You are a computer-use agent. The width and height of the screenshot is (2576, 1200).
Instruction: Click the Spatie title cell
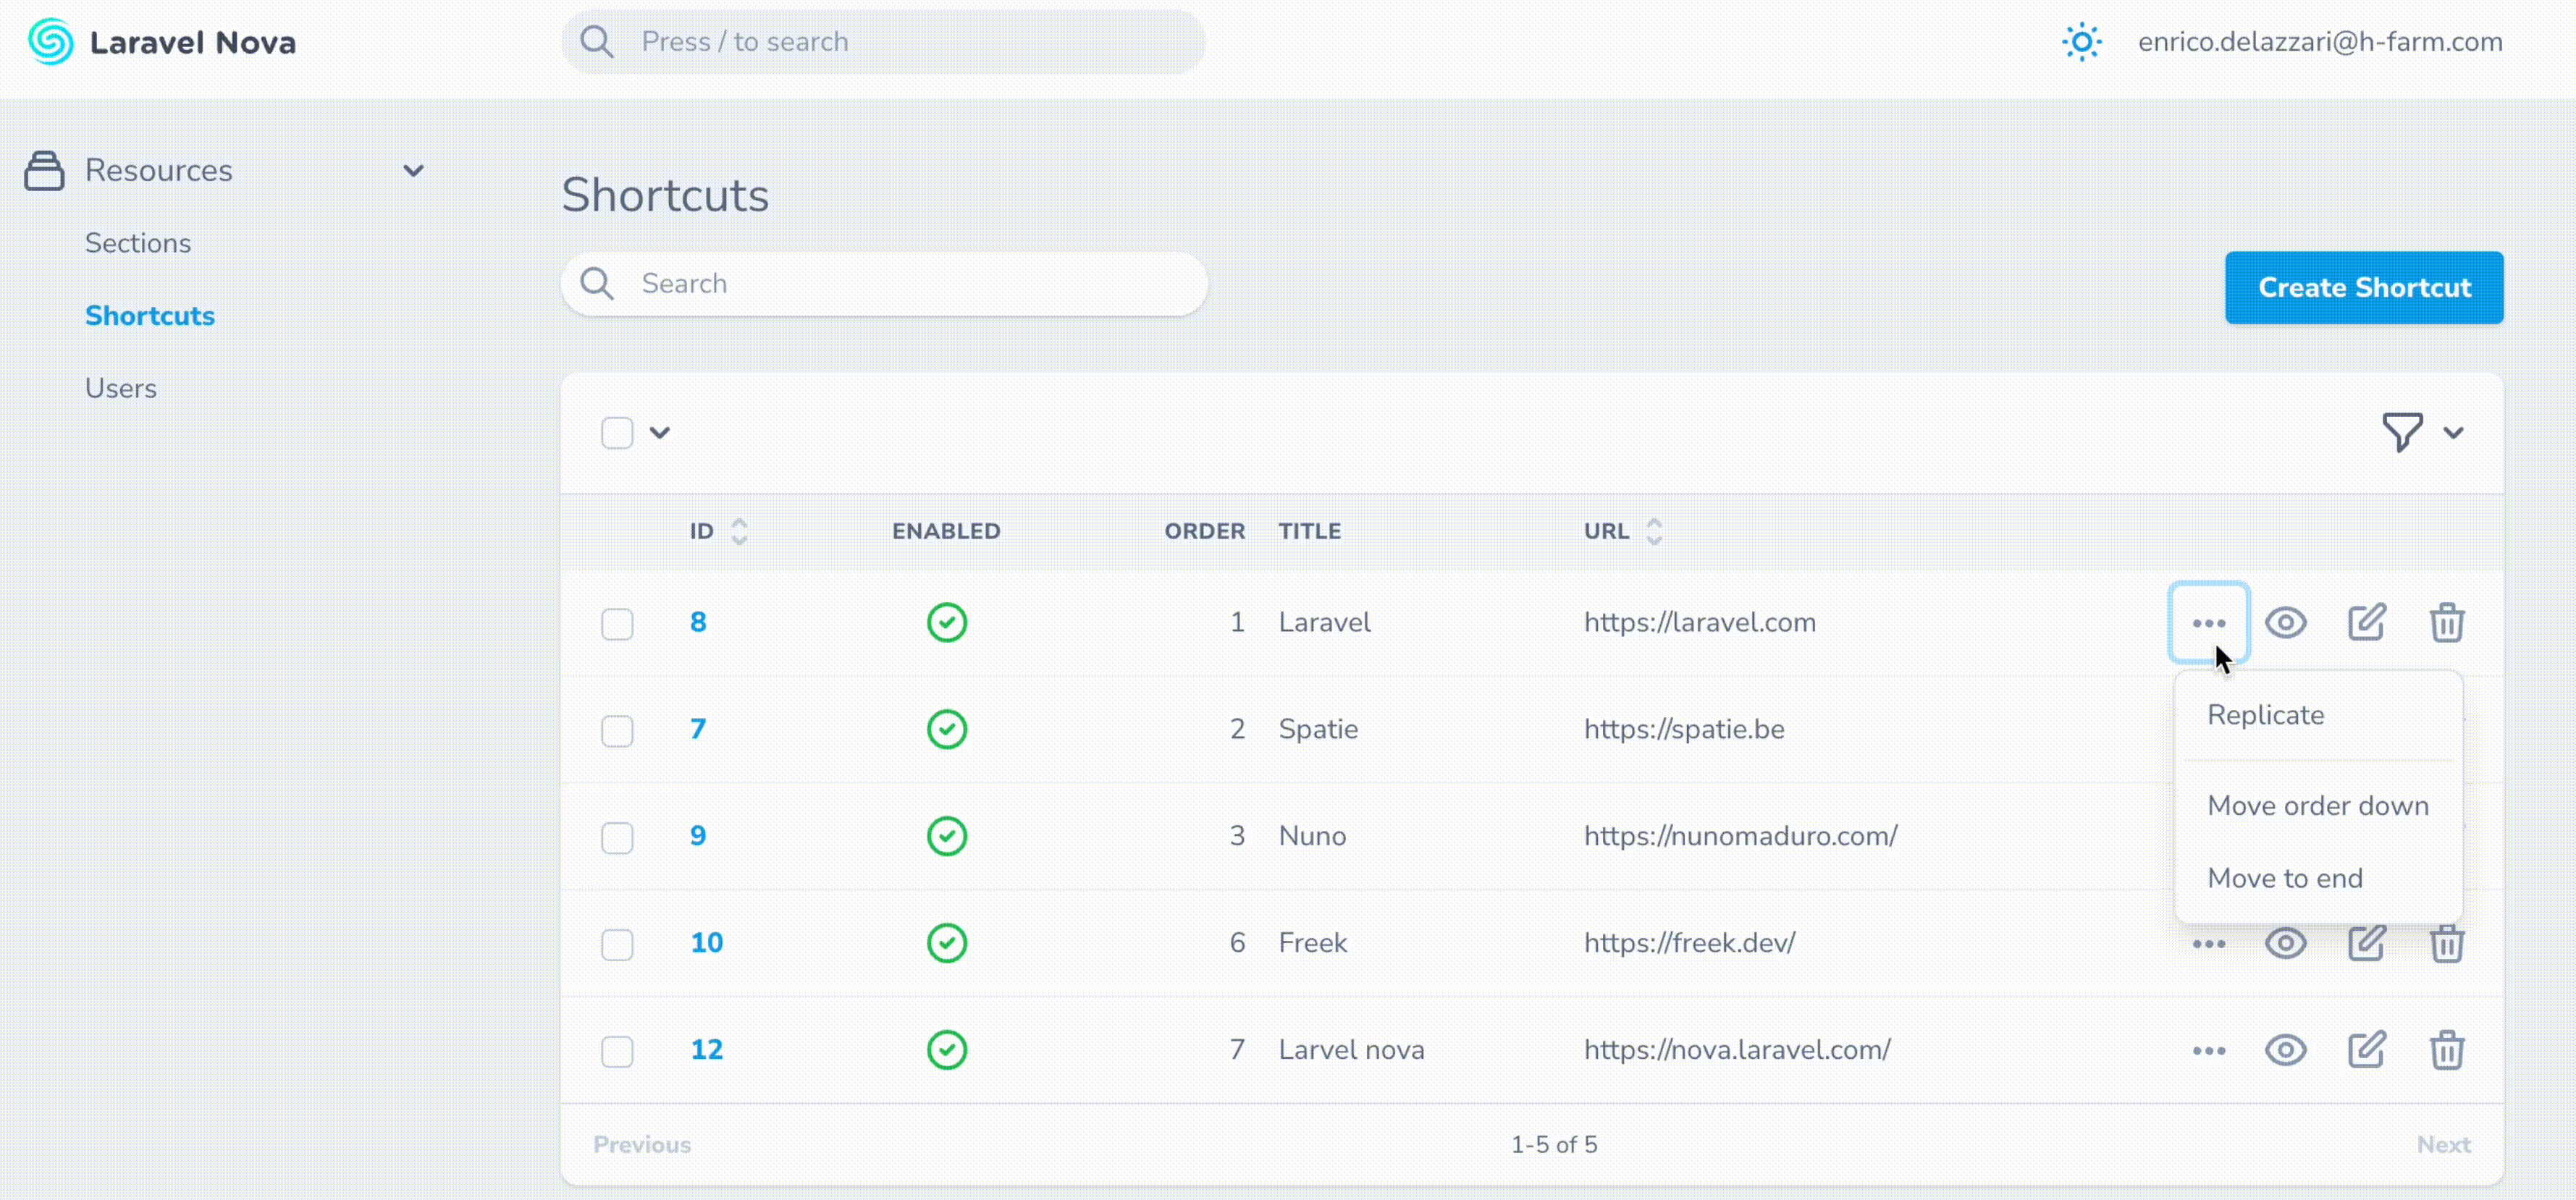1318,729
